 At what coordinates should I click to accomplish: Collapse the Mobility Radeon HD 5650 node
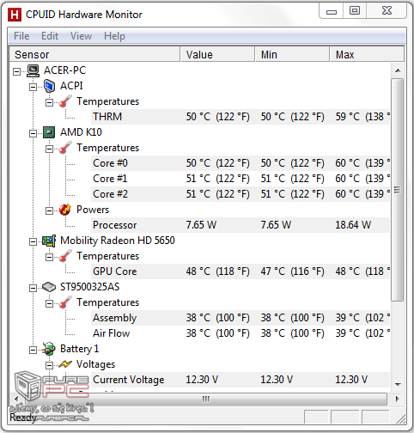click(33, 241)
